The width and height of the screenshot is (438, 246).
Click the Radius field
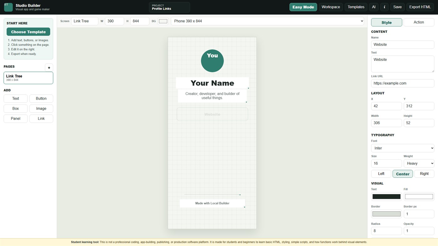point(386,231)
